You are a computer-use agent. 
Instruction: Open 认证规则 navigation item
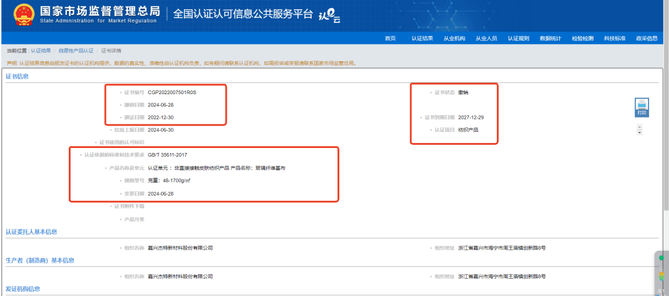[x=518, y=38]
